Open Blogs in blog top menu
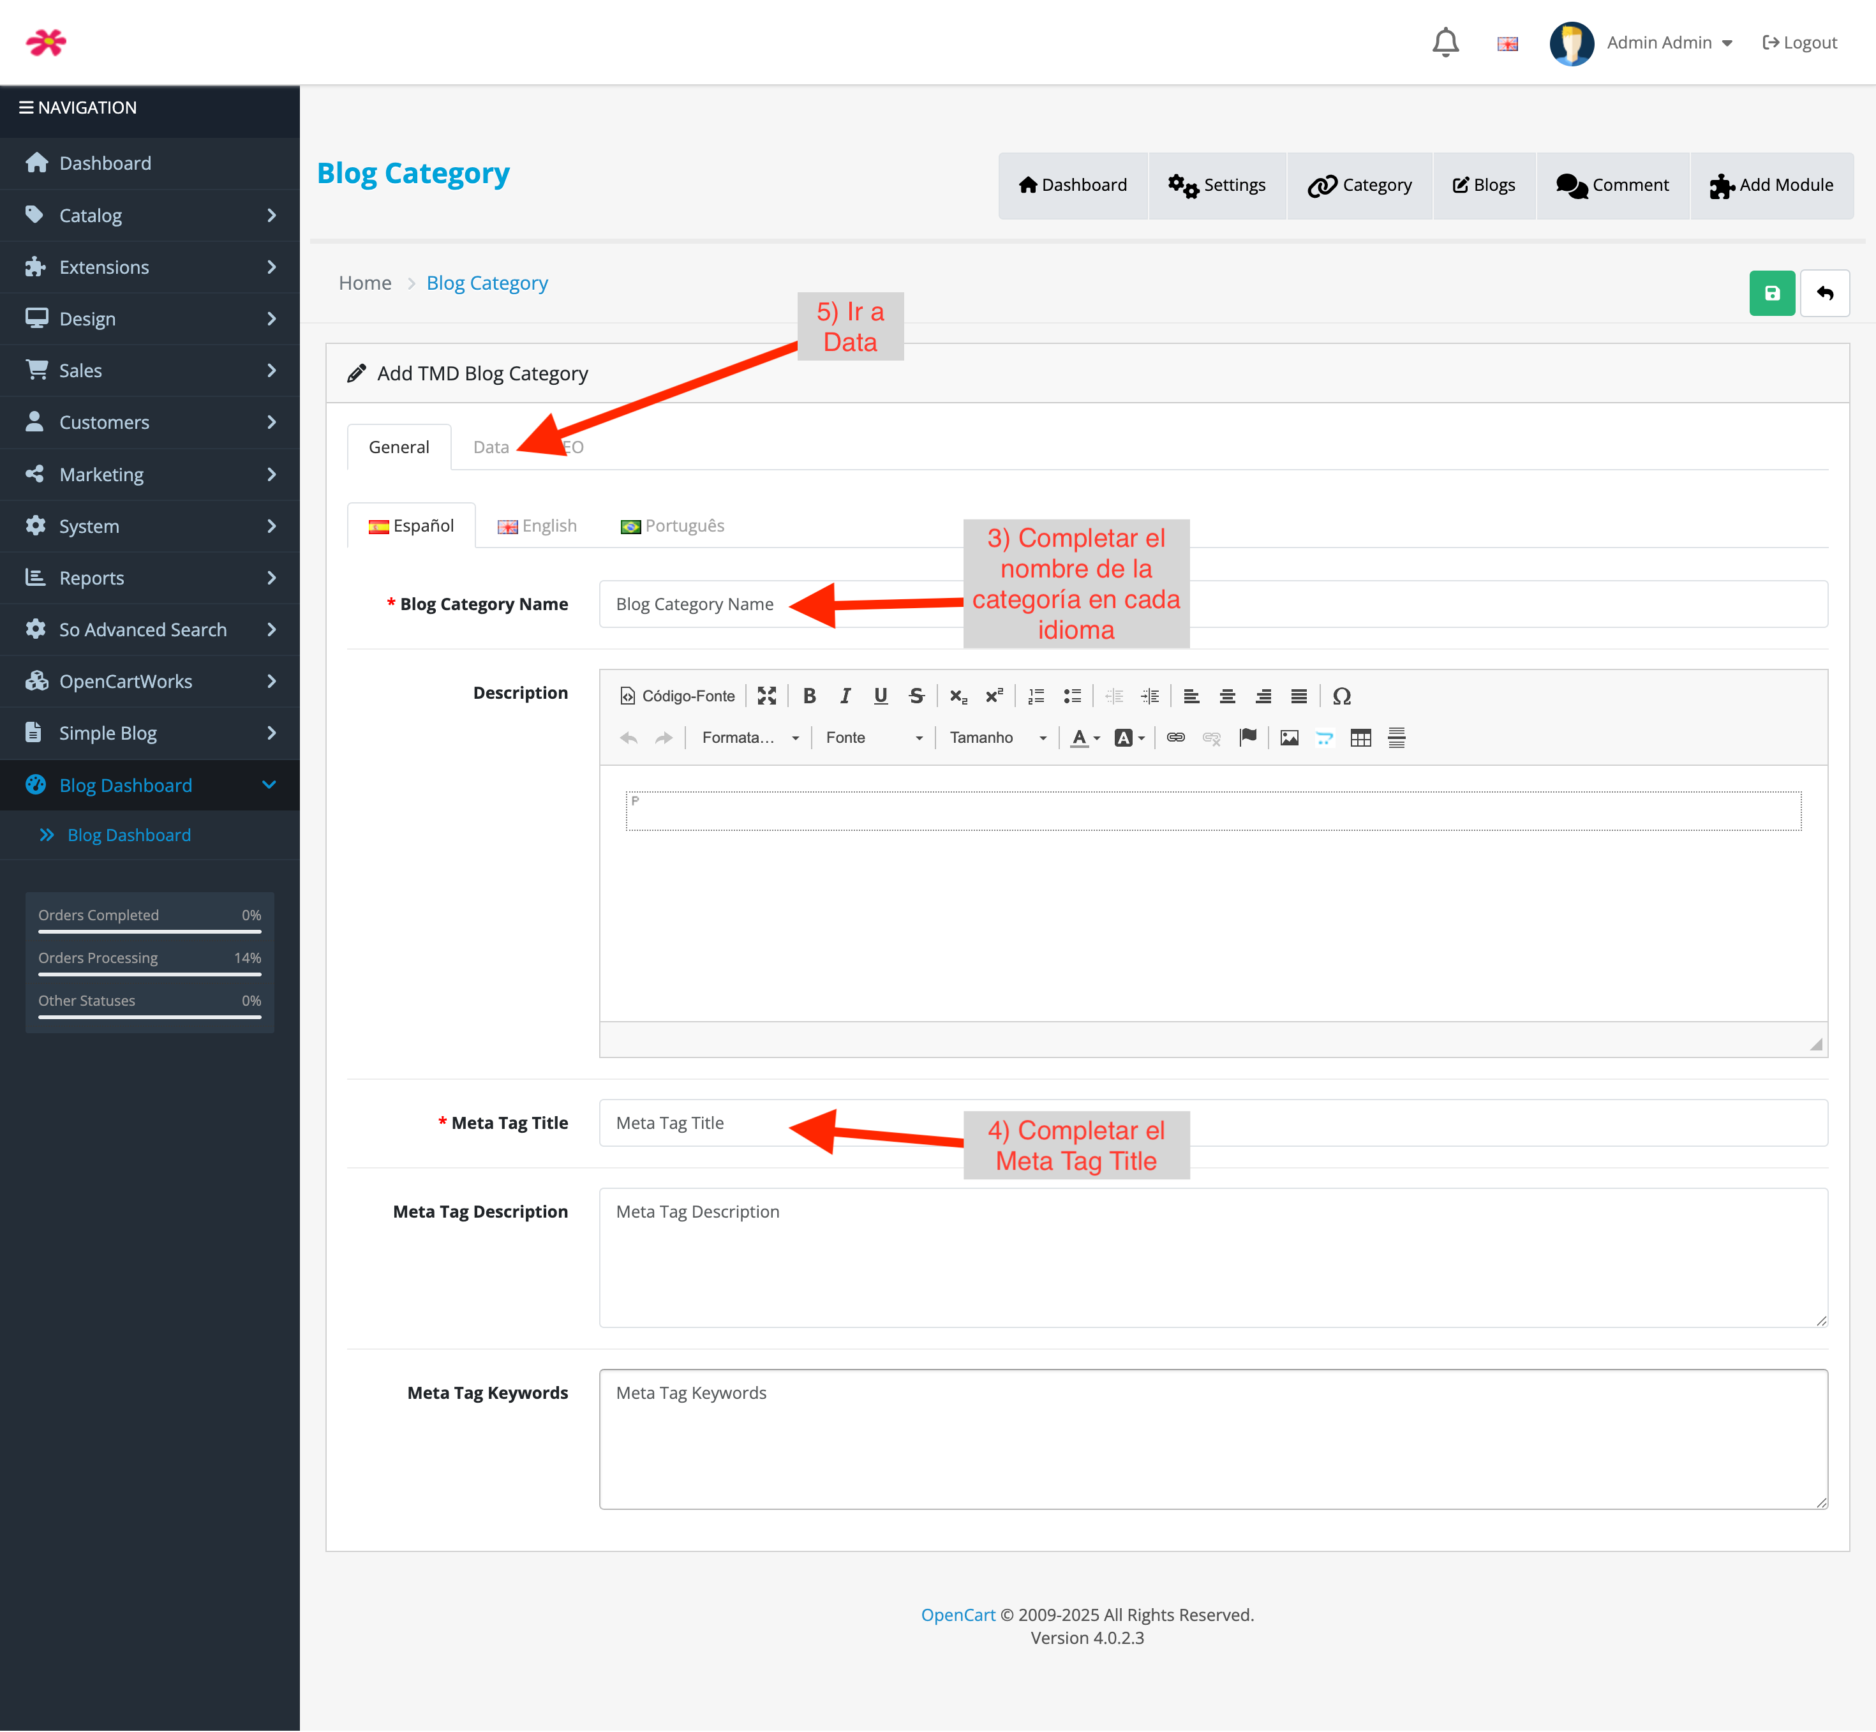1876x1732 pixels. [x=1484, y=186]
